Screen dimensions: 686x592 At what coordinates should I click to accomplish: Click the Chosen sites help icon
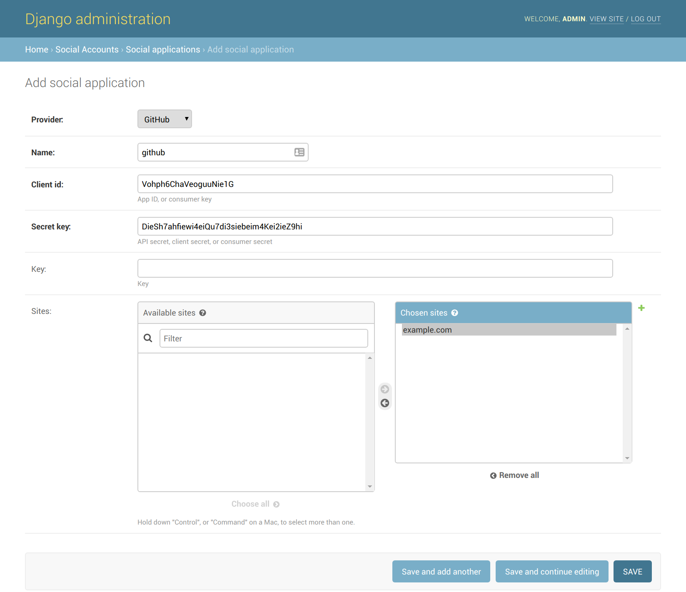click(454, 313)
